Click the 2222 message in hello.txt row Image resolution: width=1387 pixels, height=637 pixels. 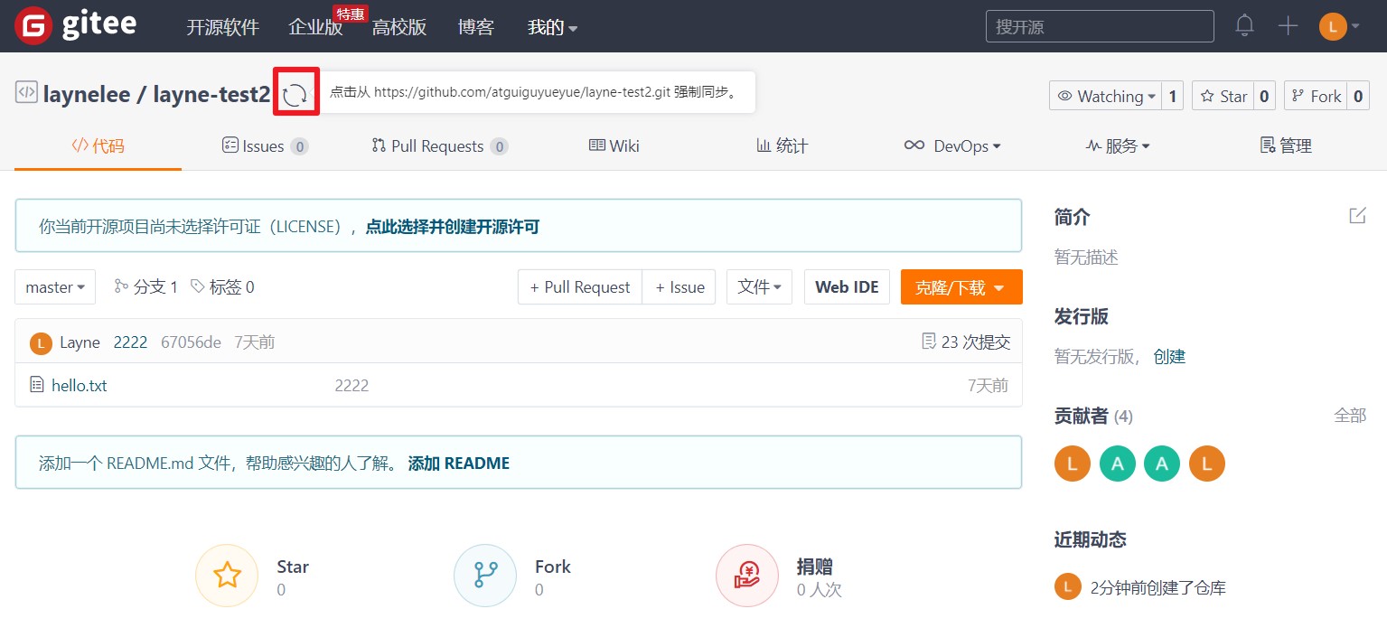[x=351, y=385]
